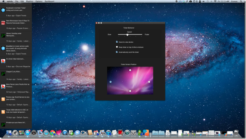Open iTunes from the Dock
246x139 pixels.
pos(108,133)
